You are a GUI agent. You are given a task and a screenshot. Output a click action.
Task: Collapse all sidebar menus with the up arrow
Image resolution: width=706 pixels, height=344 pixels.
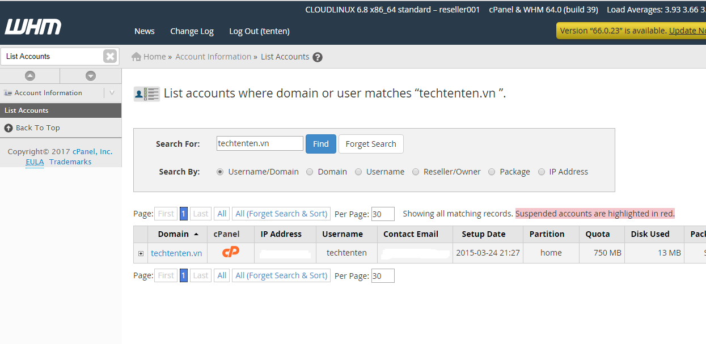30,76
